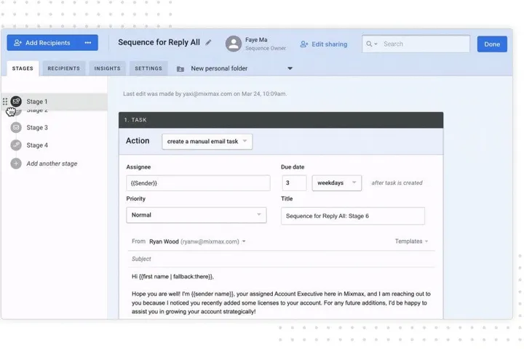The width and height of the screenshot is (524, 349).
Task: Click the 'after task is created' text
Action: click(397, 183)
